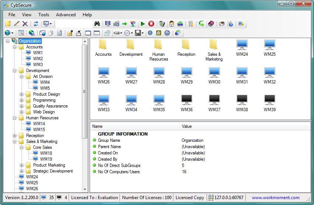
Task: Open the Tools menu
Action: coord(44,15)
